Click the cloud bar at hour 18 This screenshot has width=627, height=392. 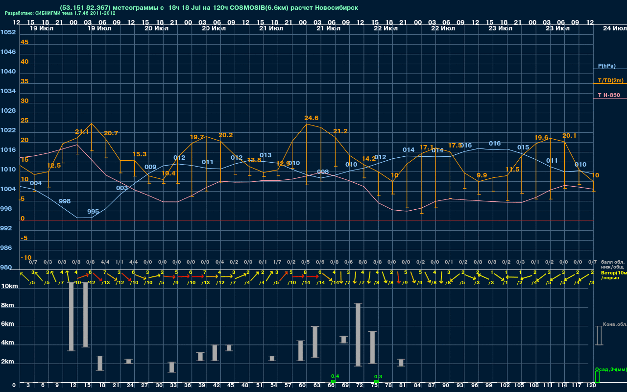100,363
